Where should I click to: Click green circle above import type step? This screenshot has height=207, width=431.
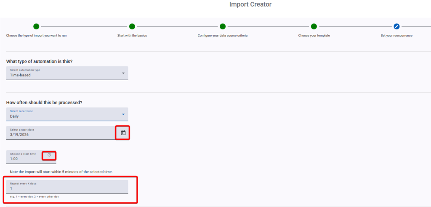point(36,26)
